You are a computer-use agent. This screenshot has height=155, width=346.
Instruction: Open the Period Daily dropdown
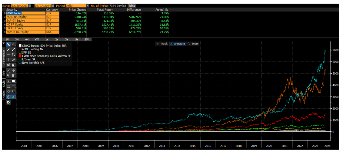(88, 6)
